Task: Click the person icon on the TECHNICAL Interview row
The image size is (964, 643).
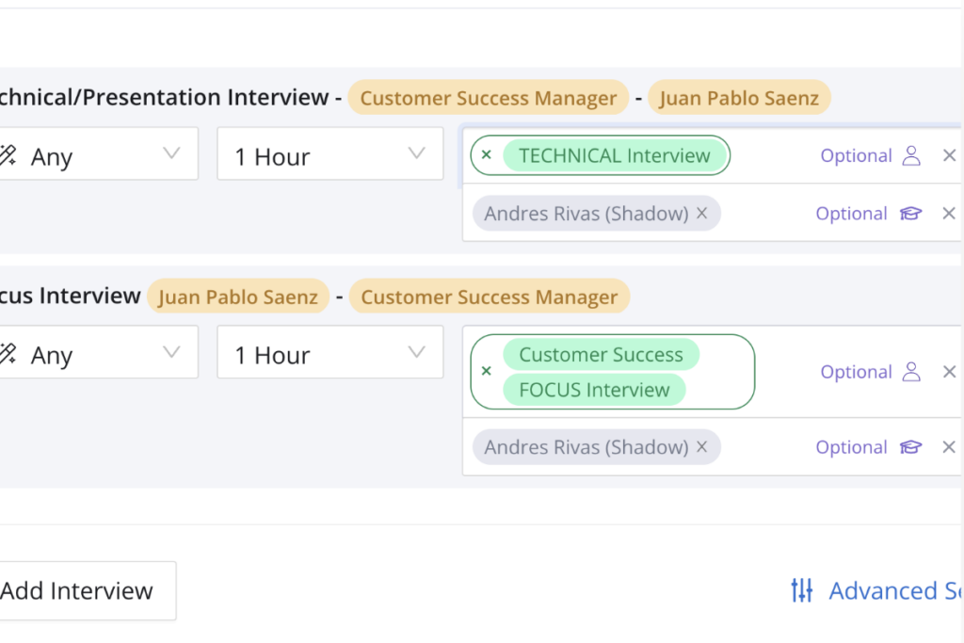Action: click(911, 155)
